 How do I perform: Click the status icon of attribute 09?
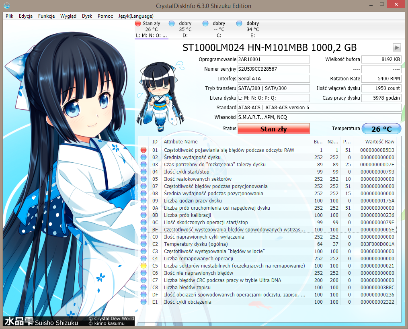(x=144, y=201)
